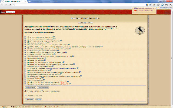Toggle "Цвет миллисекунд и время прибытия" checkbox
The width and height of the screenshot is (173, 108).
click(25, 40)
